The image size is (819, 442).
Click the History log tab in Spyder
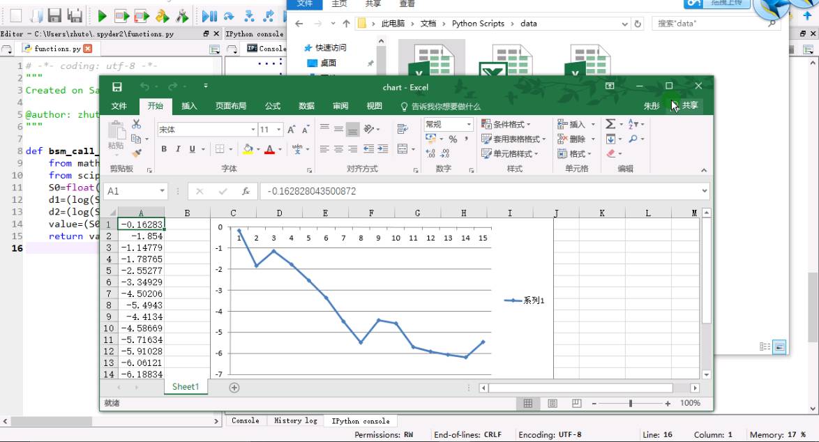pos(295,421)
